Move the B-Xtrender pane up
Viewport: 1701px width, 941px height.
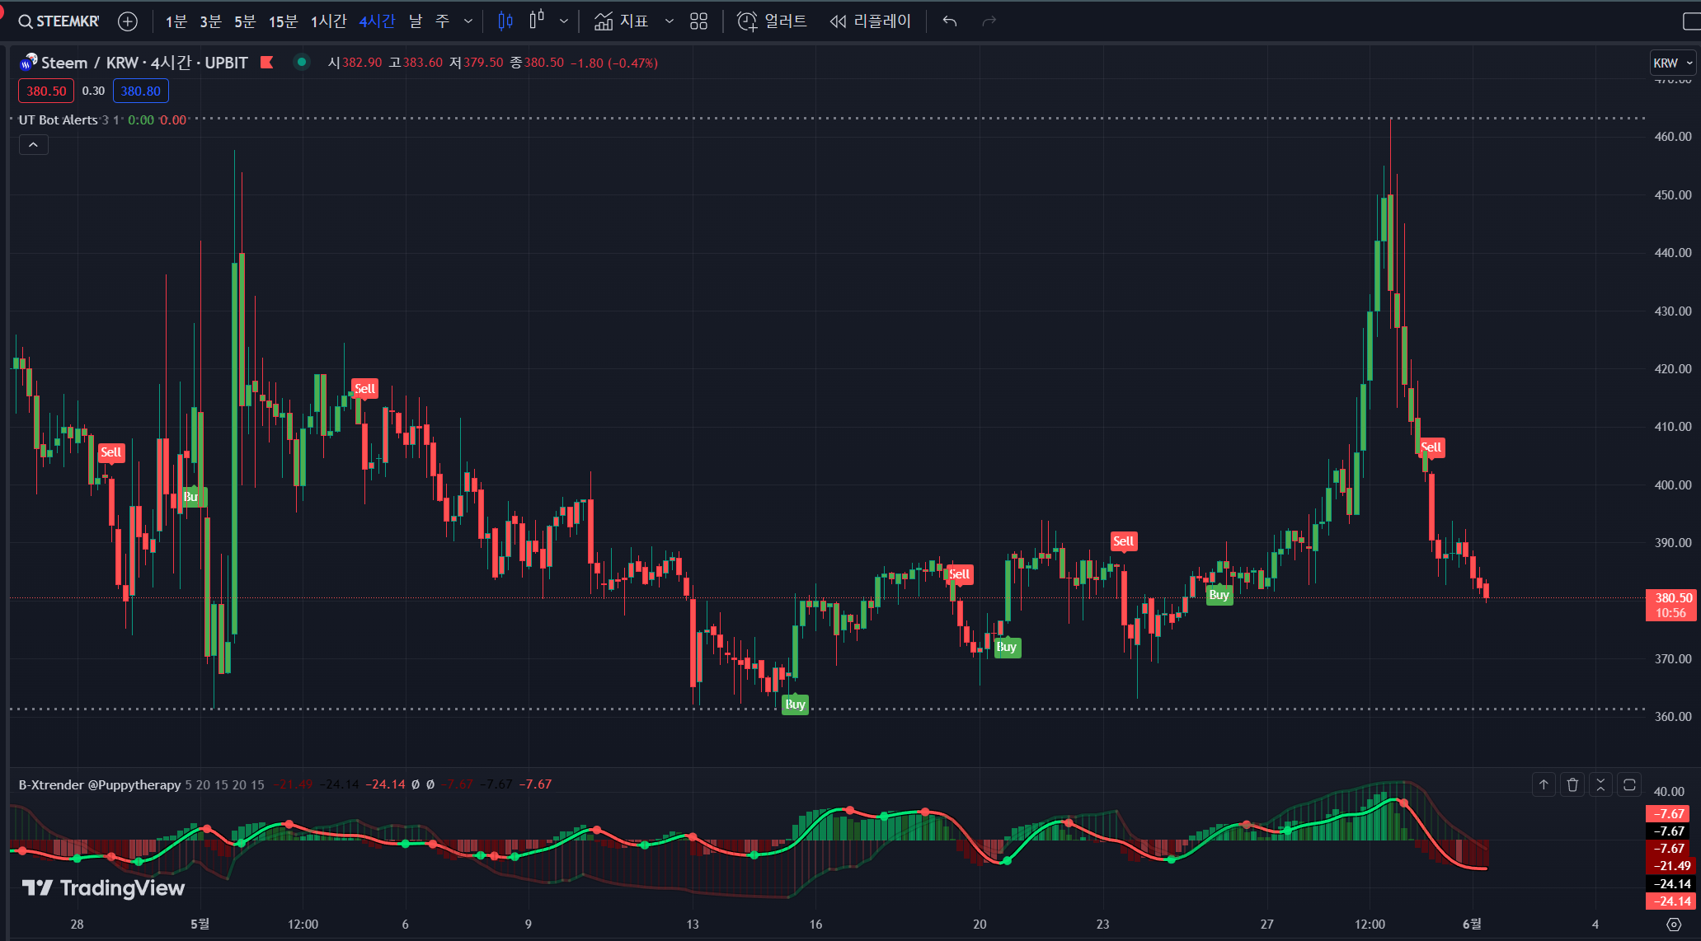[1544, 784]
